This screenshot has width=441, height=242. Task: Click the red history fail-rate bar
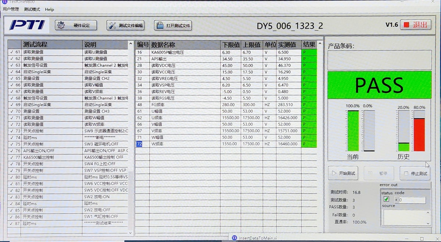(x=419, y=134)
